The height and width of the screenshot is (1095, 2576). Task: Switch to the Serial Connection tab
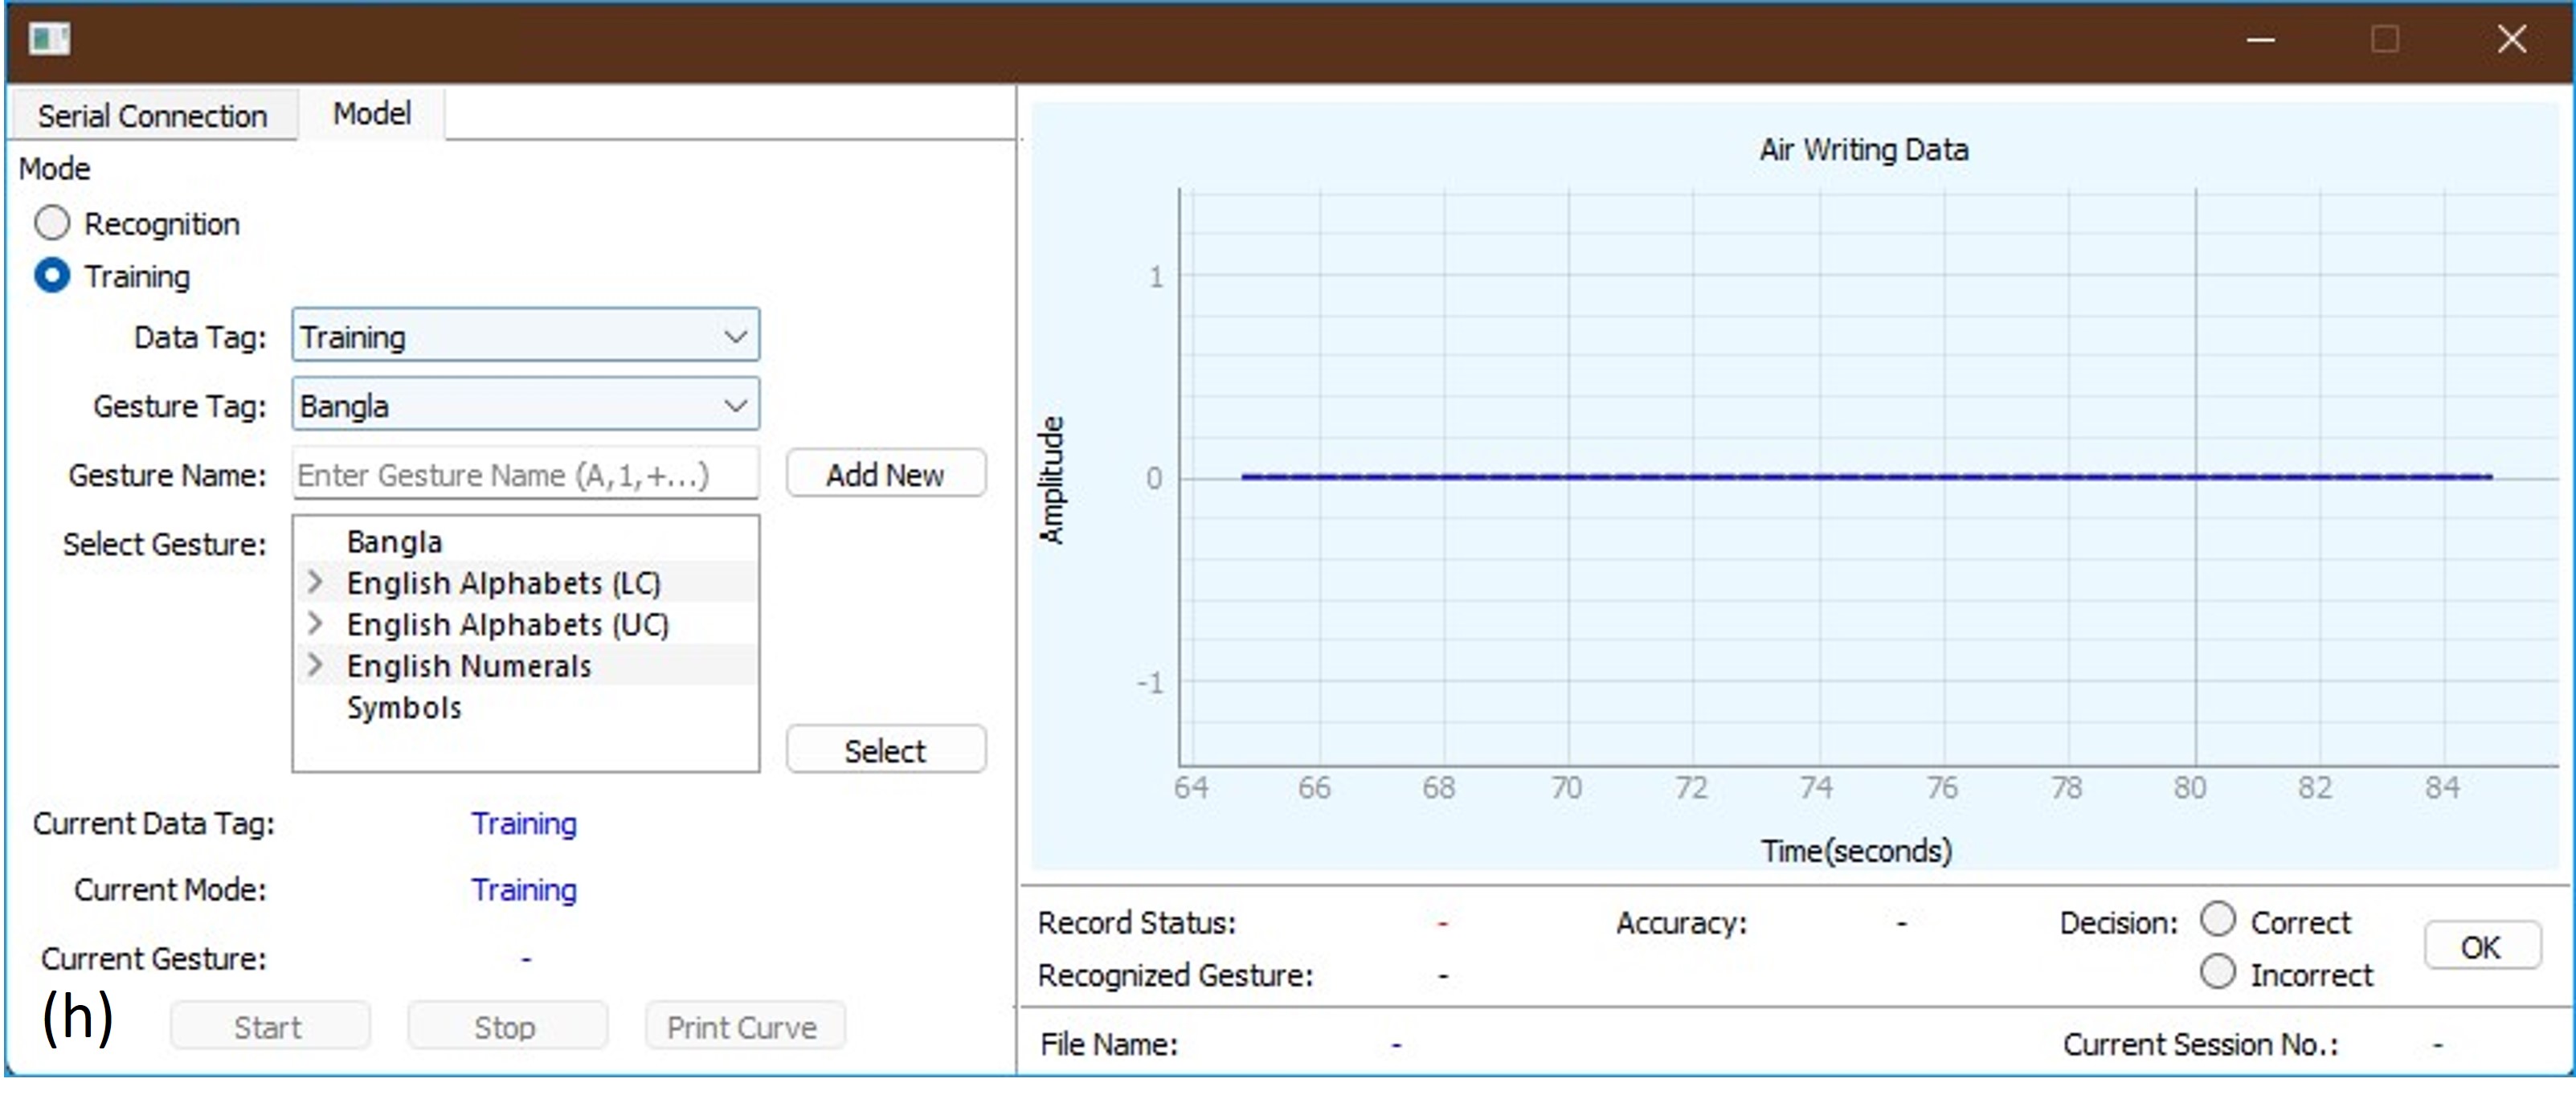152,116
